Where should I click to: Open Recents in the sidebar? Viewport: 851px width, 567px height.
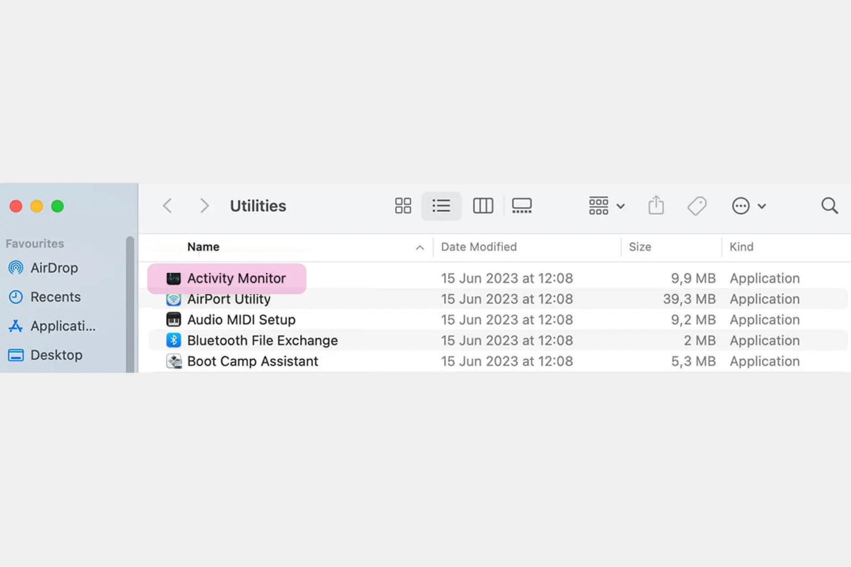pyautogui.click(x=55, y=297)
